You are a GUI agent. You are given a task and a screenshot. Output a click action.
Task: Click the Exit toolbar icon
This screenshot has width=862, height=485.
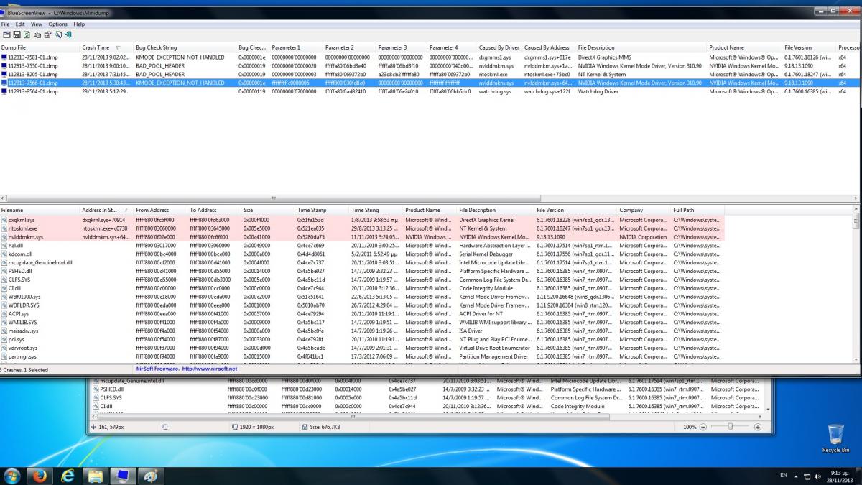(x=68, y=34)
